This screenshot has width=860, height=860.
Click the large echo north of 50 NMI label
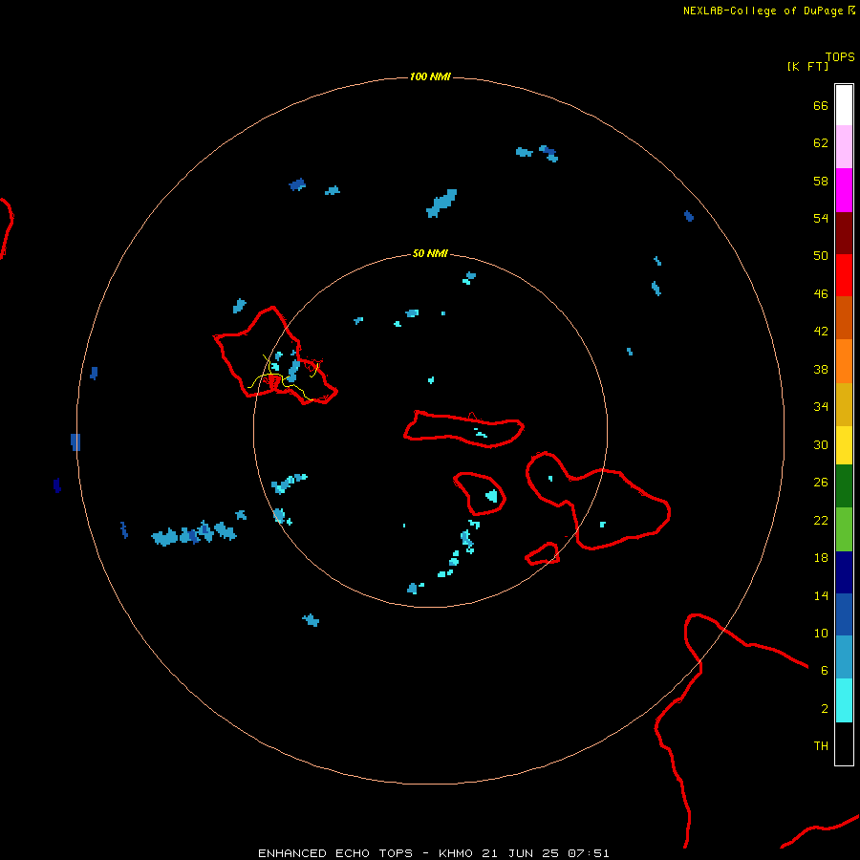point(441,204)
